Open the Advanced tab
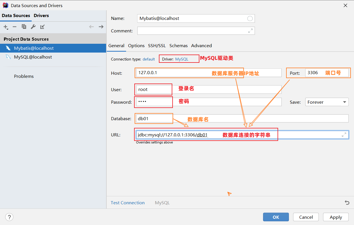Screen dimensions: 354x225 (201, 46)
